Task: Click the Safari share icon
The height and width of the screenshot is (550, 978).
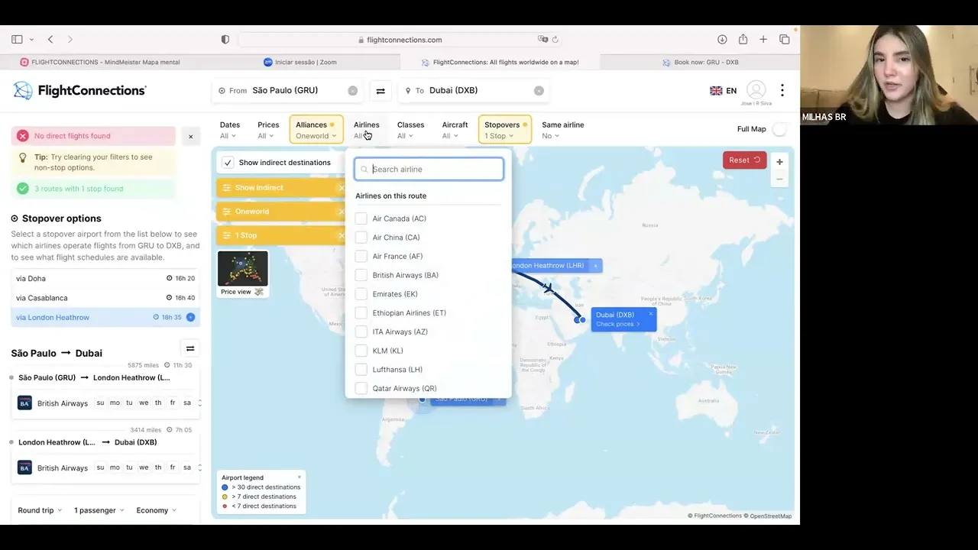Action: [x=743, y=39]
